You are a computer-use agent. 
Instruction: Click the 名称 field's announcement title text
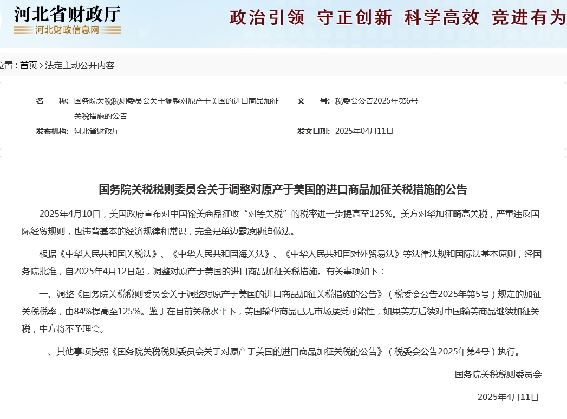[177, 108]
